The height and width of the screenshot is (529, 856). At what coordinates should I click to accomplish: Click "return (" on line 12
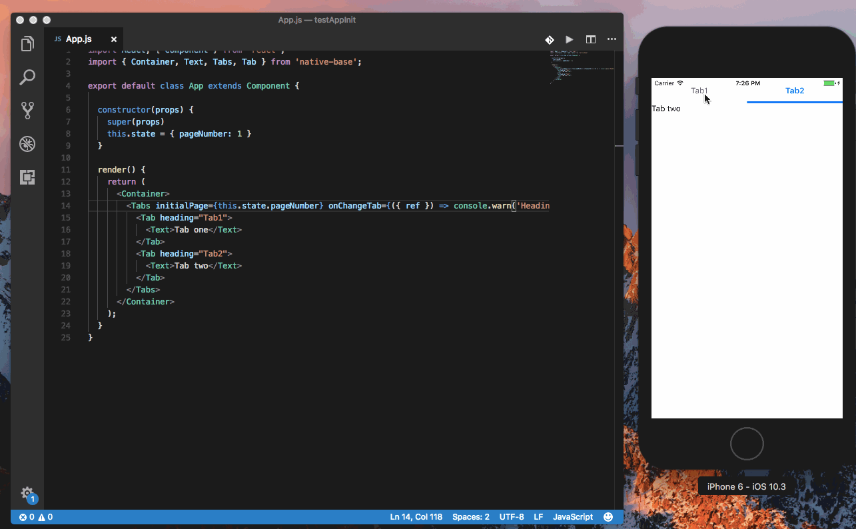[x=127, y=182]
